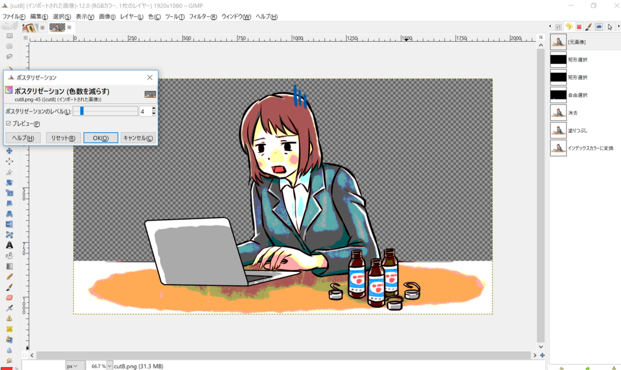The image size is (621, 370).
Task: Toggle the プレビュー checkbox
Action: [8, 124]
